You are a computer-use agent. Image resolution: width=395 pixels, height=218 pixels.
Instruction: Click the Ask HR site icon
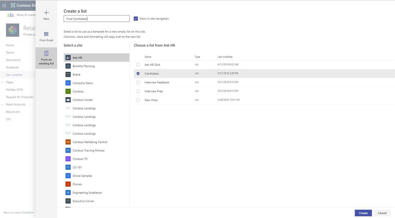[68, 58]
